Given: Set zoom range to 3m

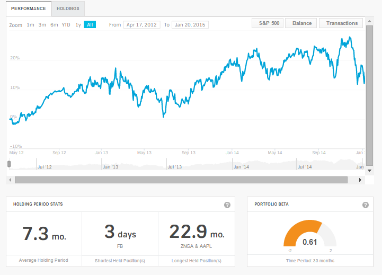Looking at the screenshot, I should (x=42, y=25).
